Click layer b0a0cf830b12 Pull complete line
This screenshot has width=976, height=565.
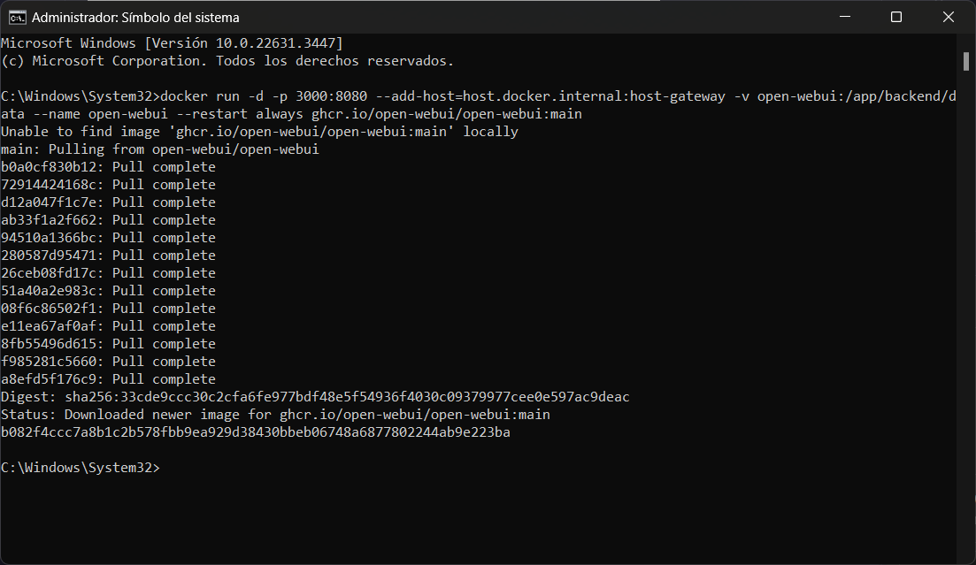tap(108, 167)
